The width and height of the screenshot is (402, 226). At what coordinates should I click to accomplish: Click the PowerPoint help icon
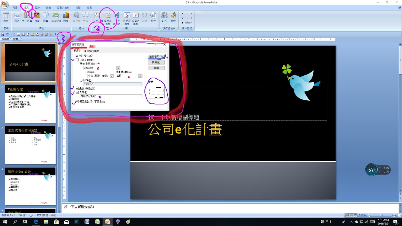(399, 8)
